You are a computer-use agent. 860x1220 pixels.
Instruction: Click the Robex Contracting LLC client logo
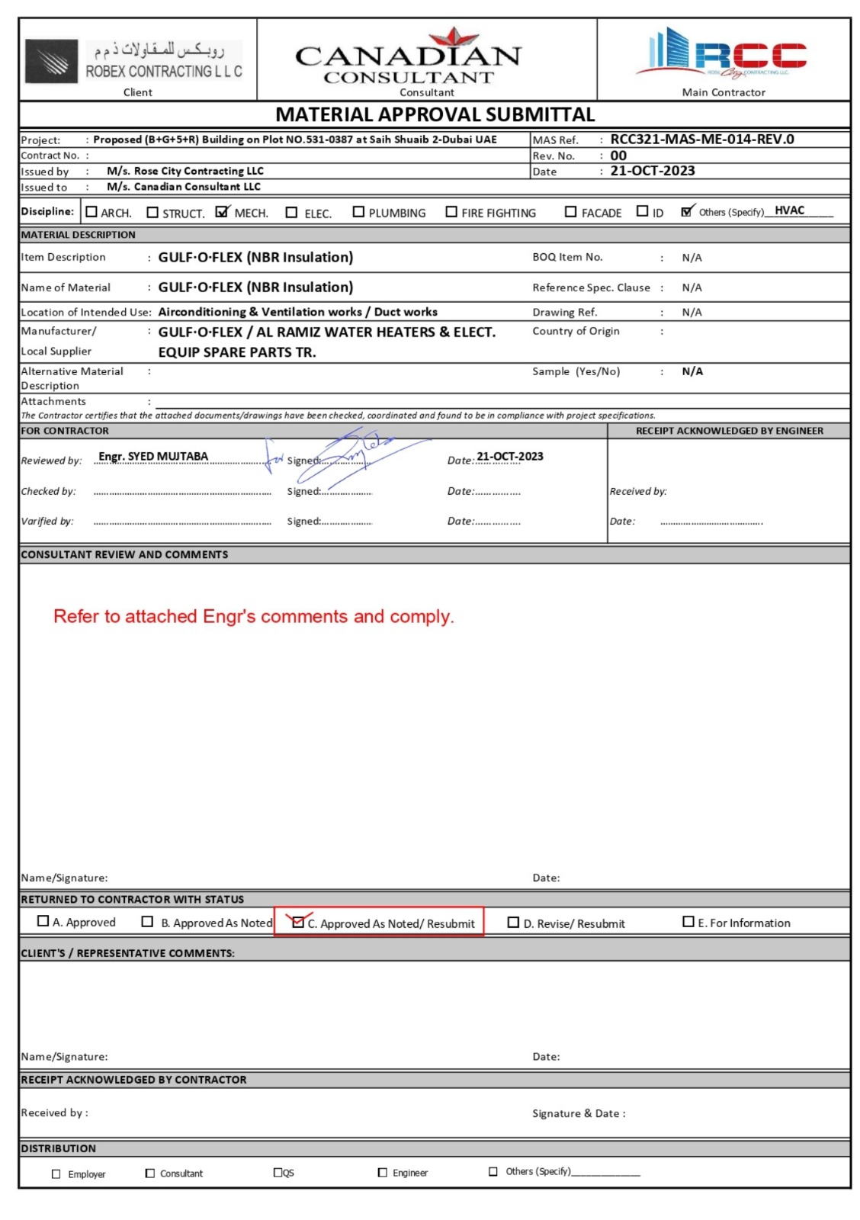click(x=134, y=61)
